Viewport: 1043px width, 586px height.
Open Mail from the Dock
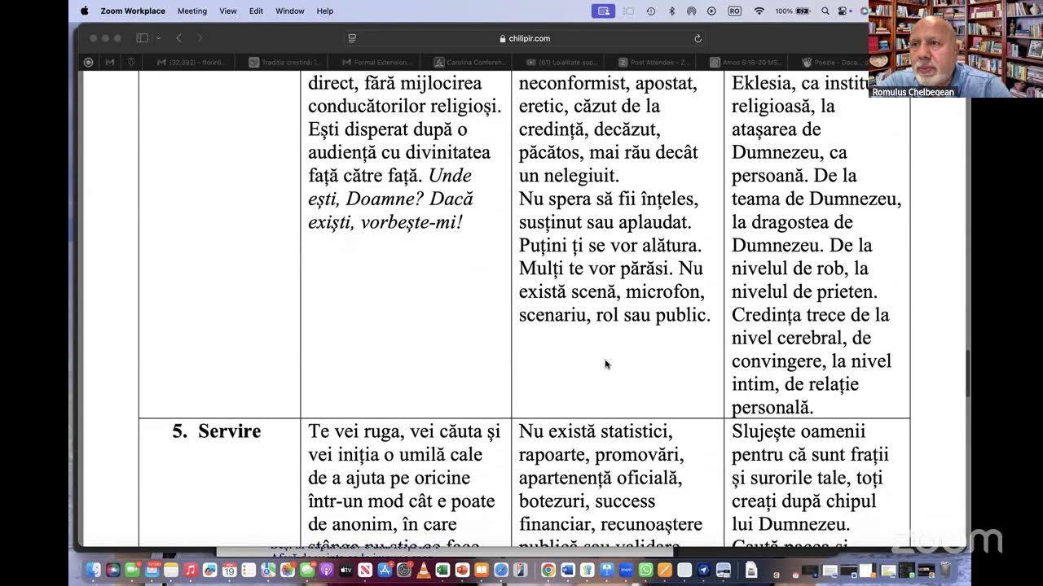(x=152, y=570)
